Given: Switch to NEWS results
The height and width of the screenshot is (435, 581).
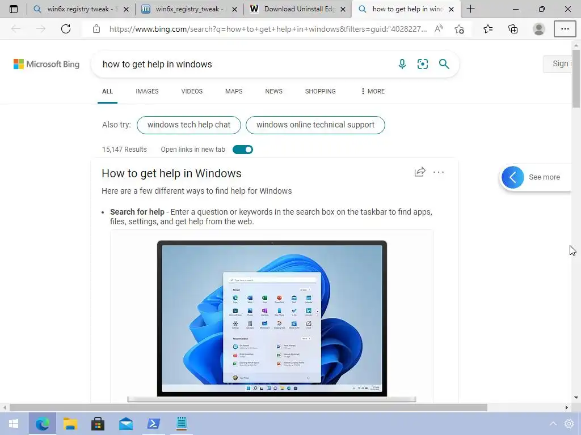Looking at the screenshot, I should click(274, 91).
